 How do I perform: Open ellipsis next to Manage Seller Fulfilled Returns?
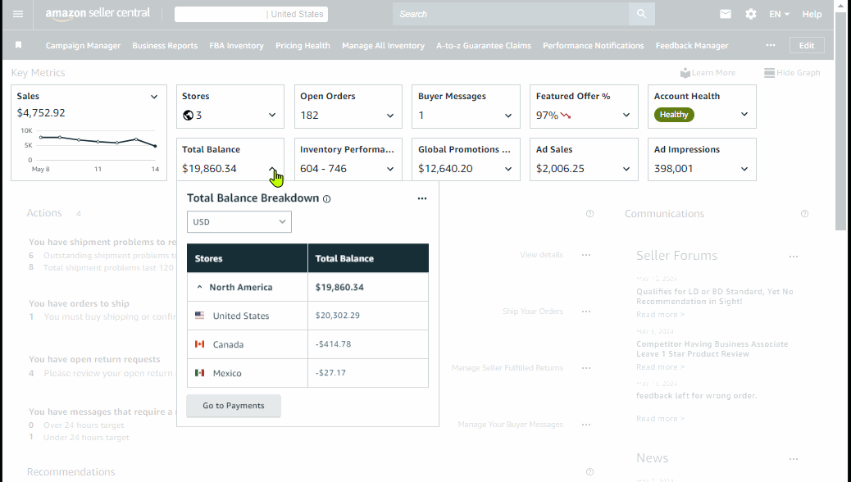tap(586, 368)
